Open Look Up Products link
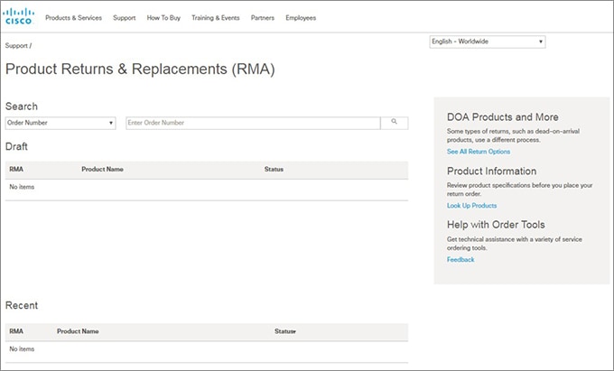Image resolution: width=614 pixels, height=371 pixels. tap(472, 206)
